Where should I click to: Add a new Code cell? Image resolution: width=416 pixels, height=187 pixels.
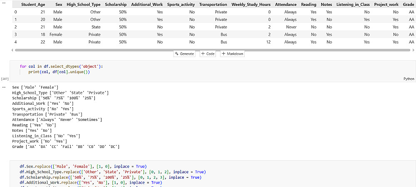point(208,54)
